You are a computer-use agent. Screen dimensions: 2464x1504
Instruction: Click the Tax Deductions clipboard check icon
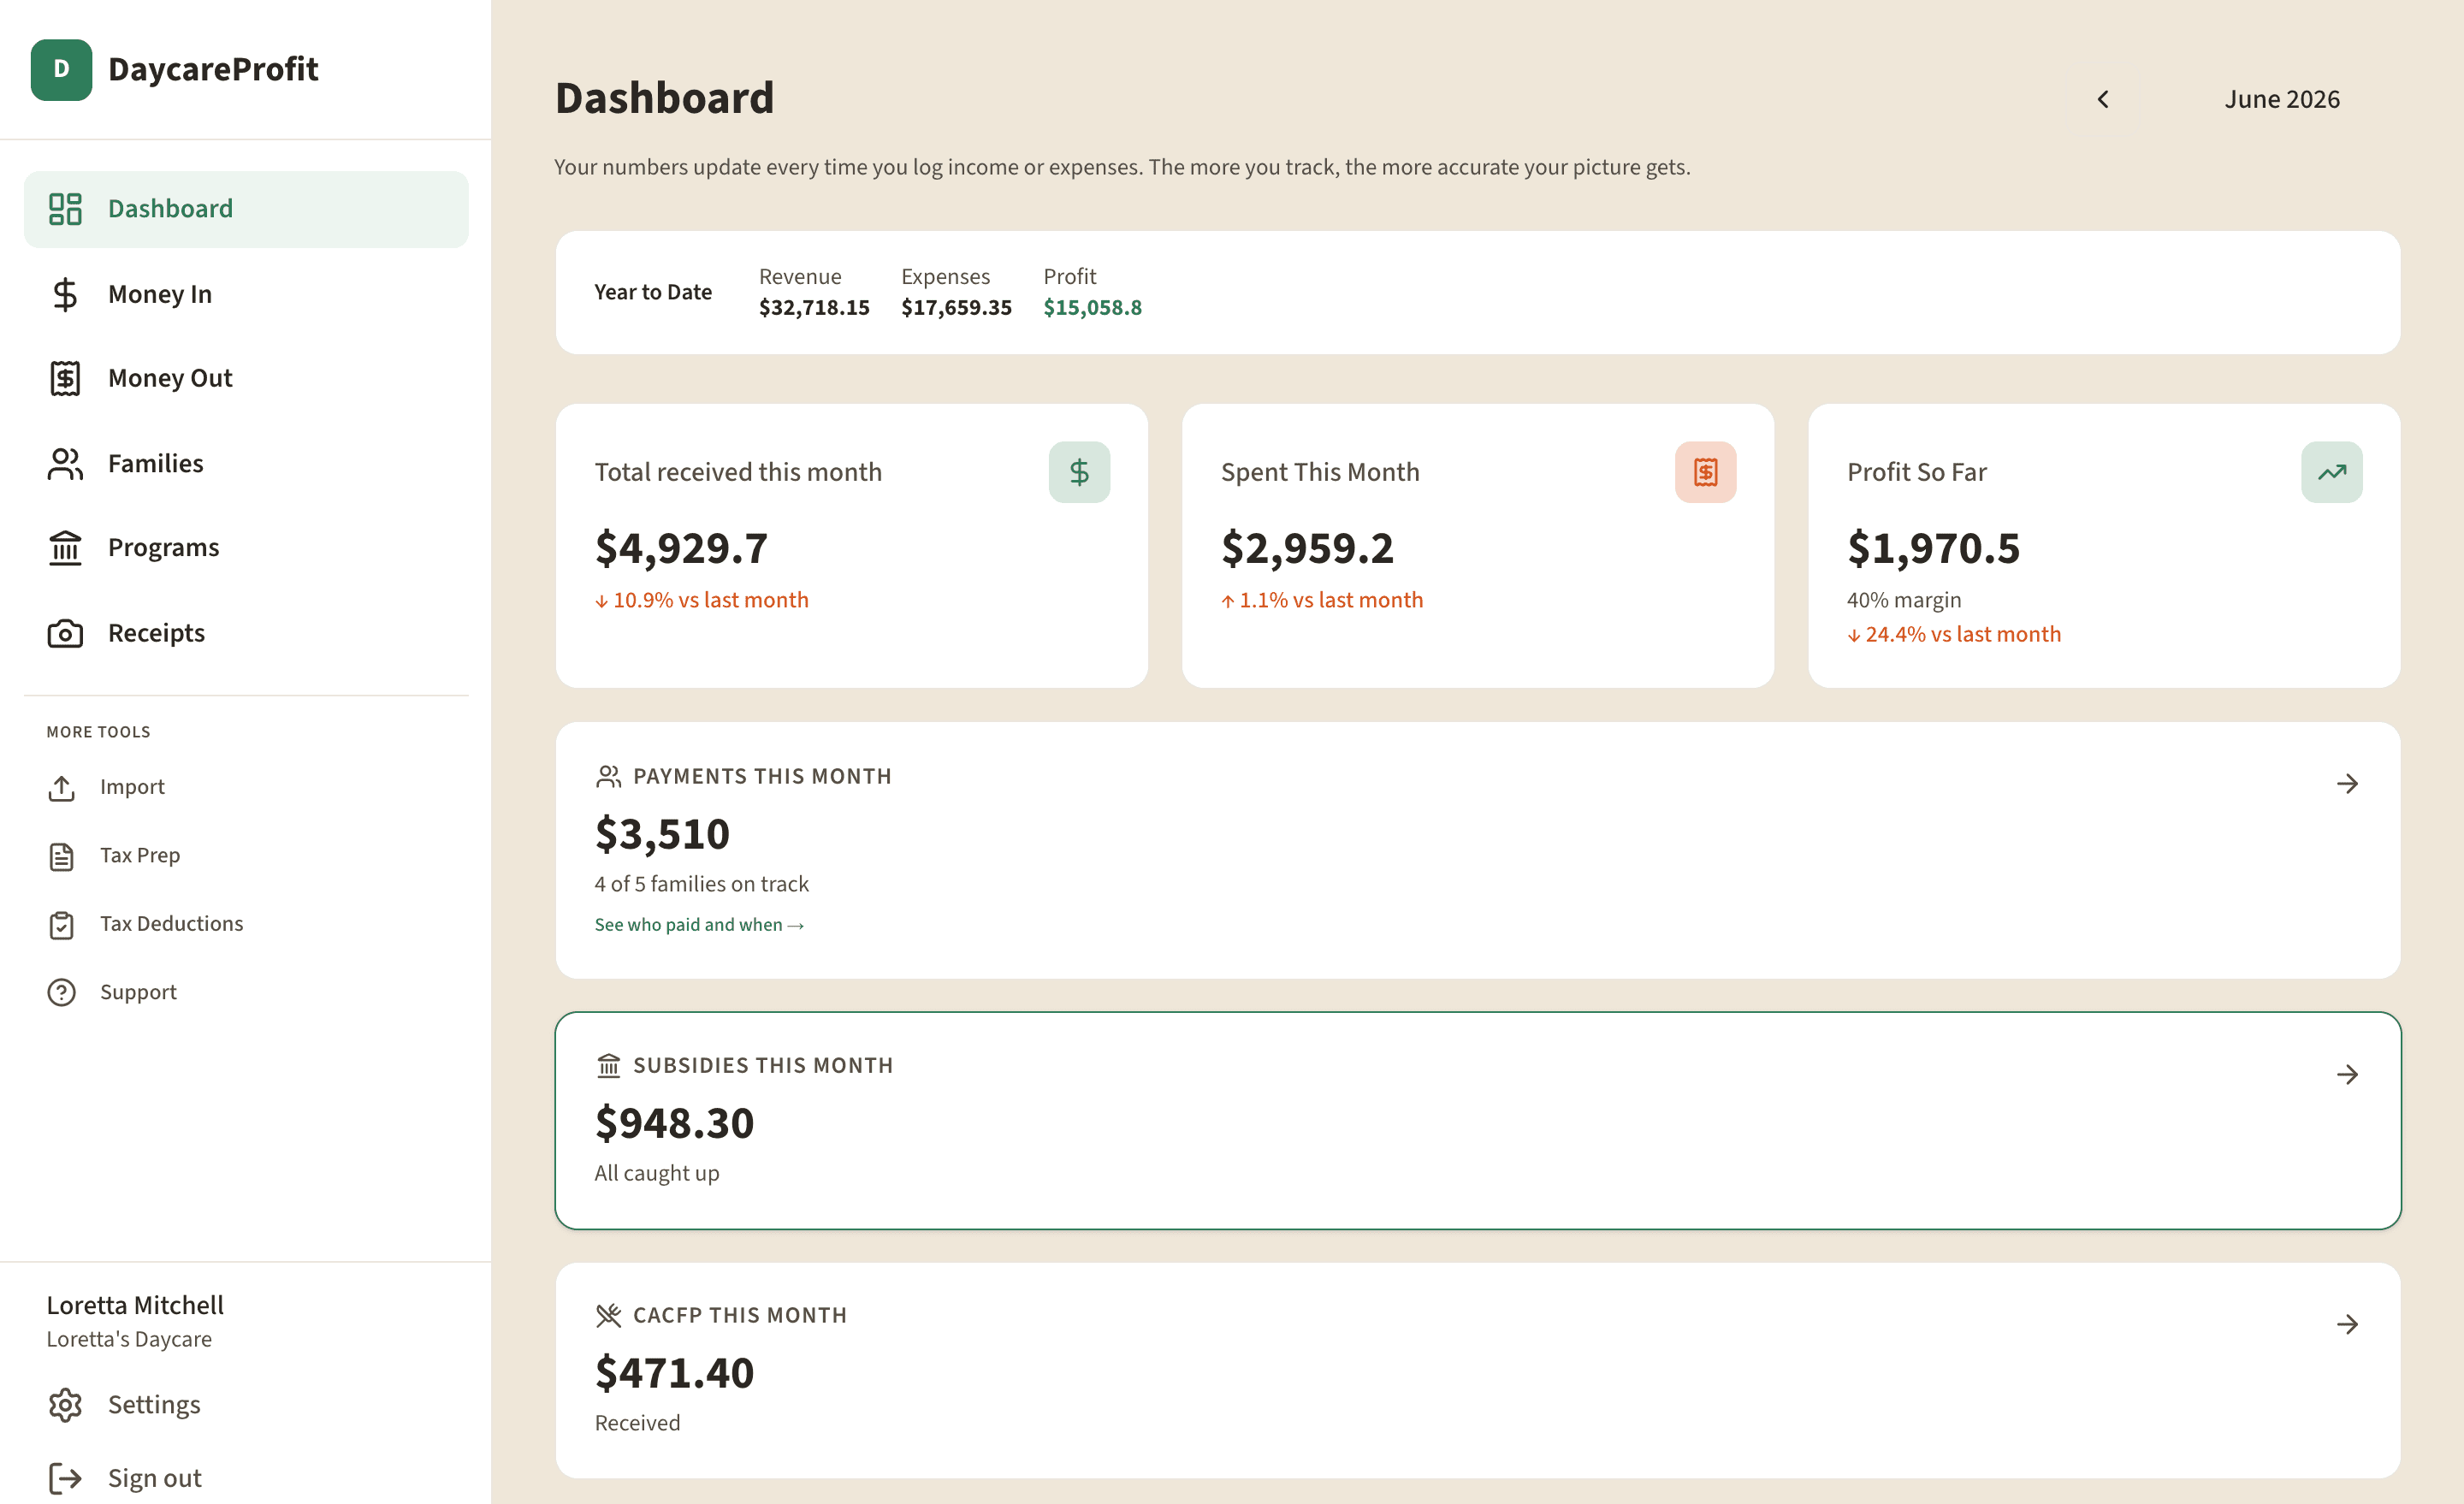pyautogui.click(x=61, y=925)
